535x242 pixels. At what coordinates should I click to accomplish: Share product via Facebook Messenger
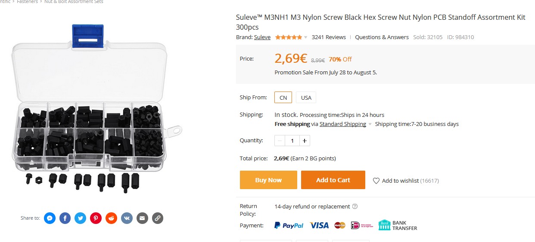point(50,218)
